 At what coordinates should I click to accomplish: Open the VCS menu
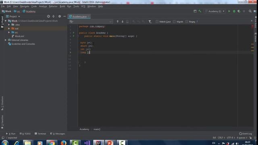click(x=83, y=6)
